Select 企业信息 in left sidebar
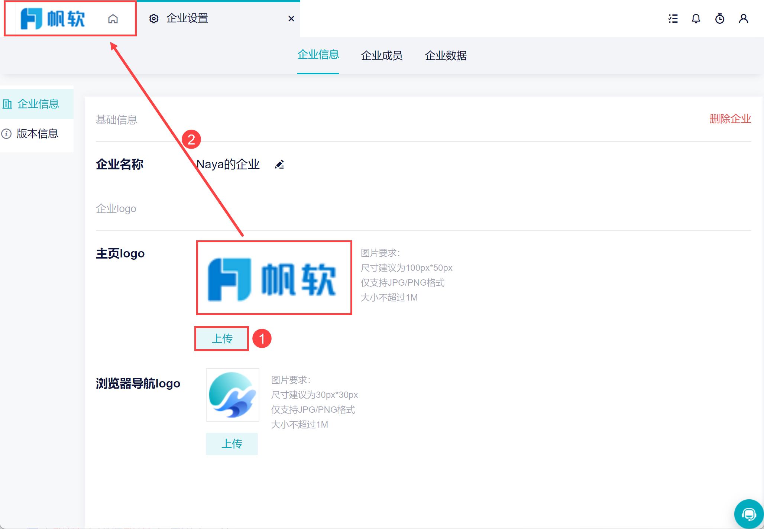Viewport: 764px width, 529px height. tap(37, 104)
